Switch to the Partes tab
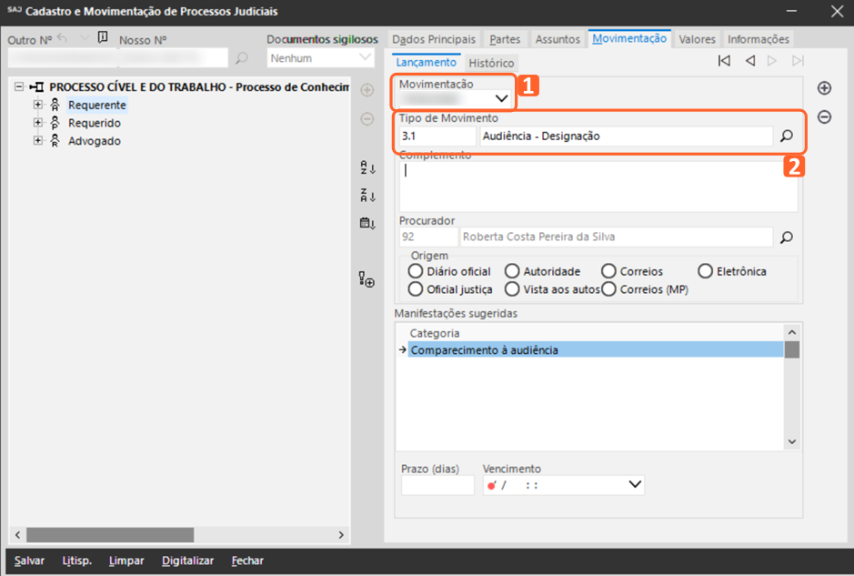Screen dimensions: 854x576 coord(505,39)
